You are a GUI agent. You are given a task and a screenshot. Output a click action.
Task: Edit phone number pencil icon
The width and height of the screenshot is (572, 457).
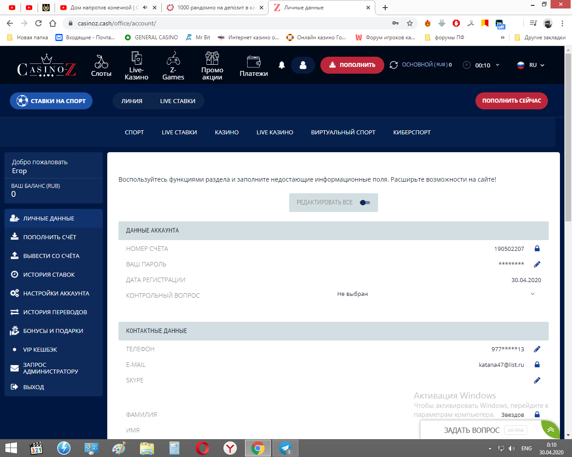[x=537, y=349]
